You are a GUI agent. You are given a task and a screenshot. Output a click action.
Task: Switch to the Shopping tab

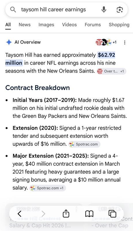(119, 25)
